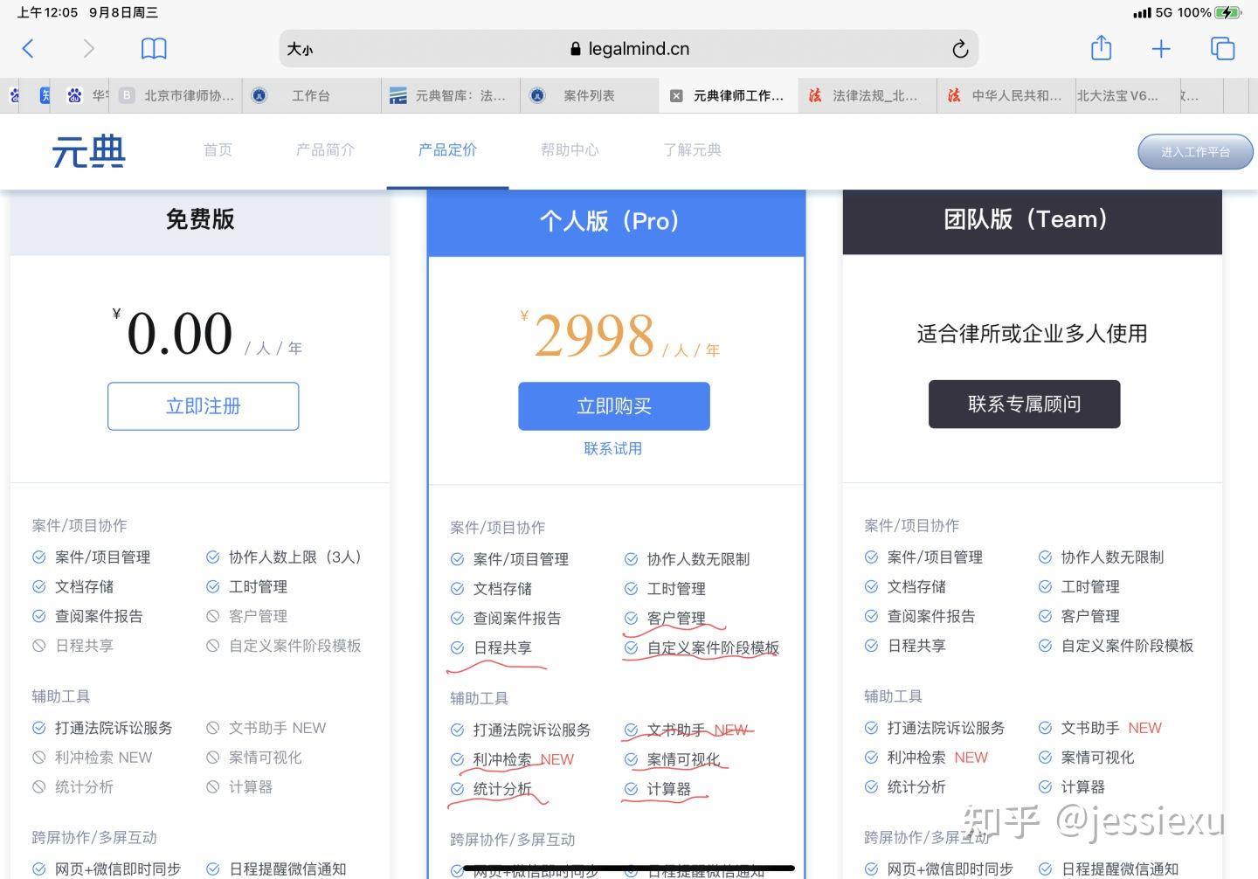Open the Safari bookmarks book icon
Screen dimensions: 1258x879
[x=154, y=48]
